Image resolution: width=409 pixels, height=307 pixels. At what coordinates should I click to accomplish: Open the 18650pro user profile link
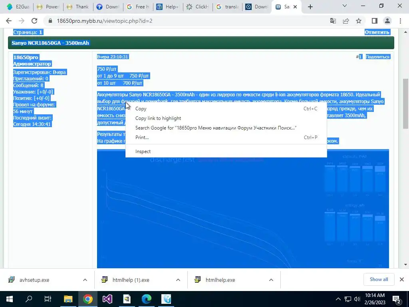(26, 57)
